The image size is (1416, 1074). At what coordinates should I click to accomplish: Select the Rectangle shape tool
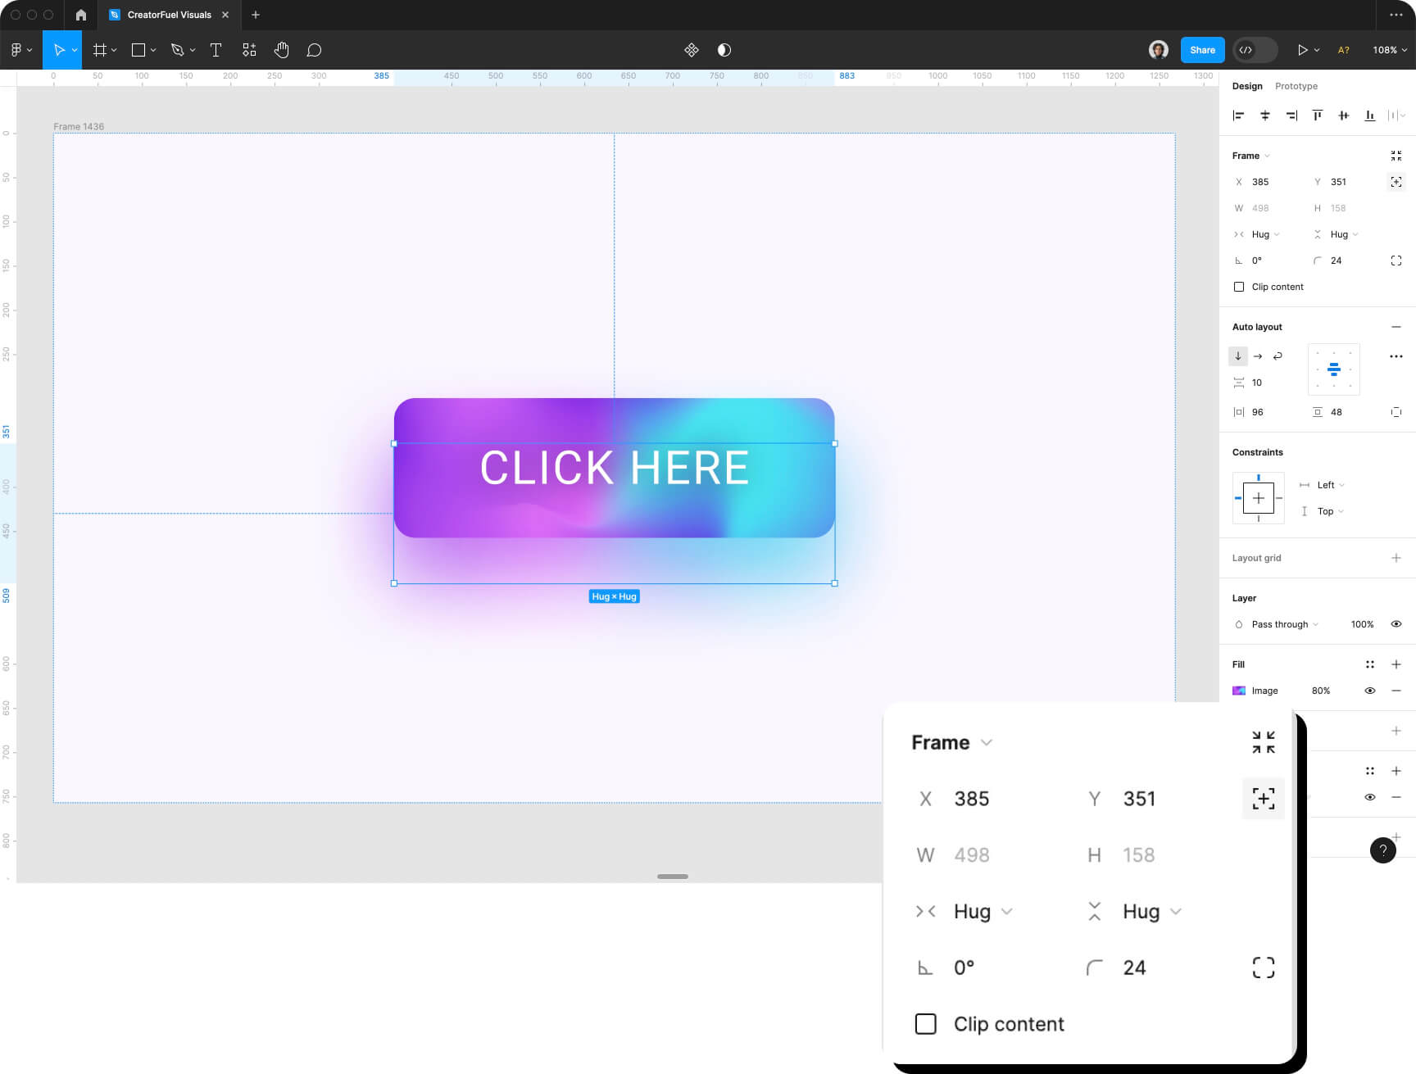tap(138, 49)
